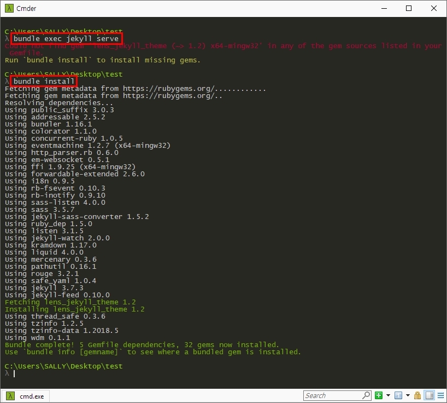Maximize the Cmder window
Image resolution: width=447 pixels, height=403 pixels.
click(409, 8)
